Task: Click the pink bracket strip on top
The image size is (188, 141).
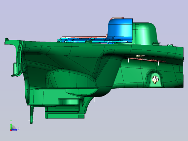Action: [84, 37]
